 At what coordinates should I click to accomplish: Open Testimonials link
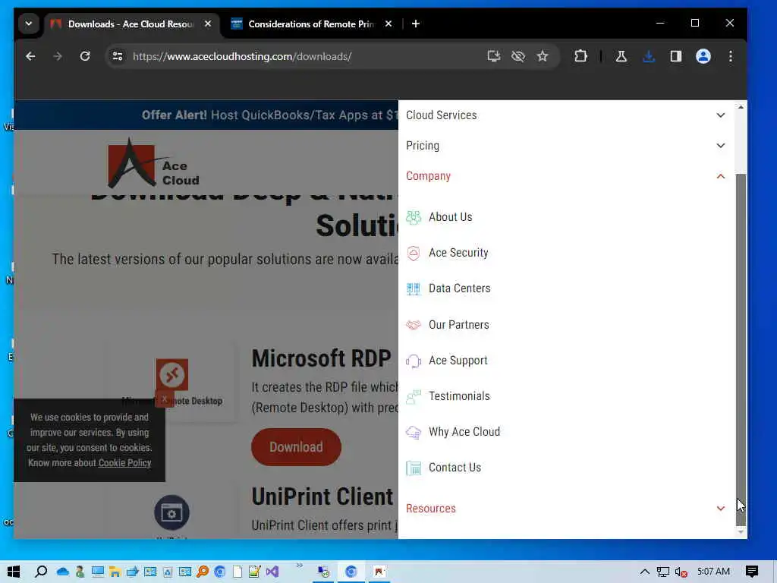click(x=459, y=395)
